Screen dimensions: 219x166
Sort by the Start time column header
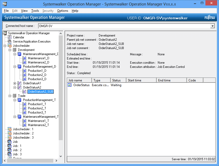coord(141,80)
